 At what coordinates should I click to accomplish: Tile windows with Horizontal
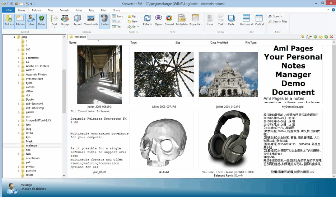246,20
